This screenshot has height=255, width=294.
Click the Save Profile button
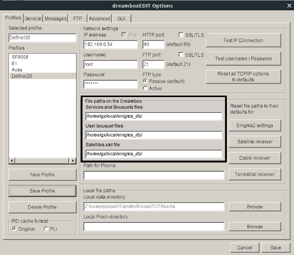pyautogui.click(x=42, y=191)
